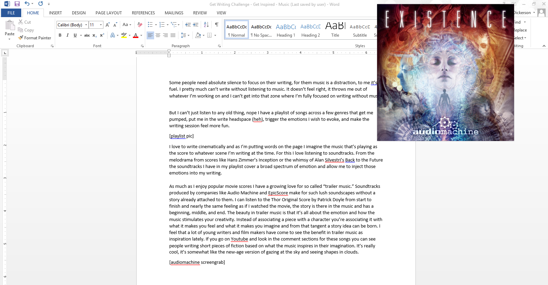Click the first line indent ruler marker
Viewport: 548px width, 285px height.
(x=169, y=51)
